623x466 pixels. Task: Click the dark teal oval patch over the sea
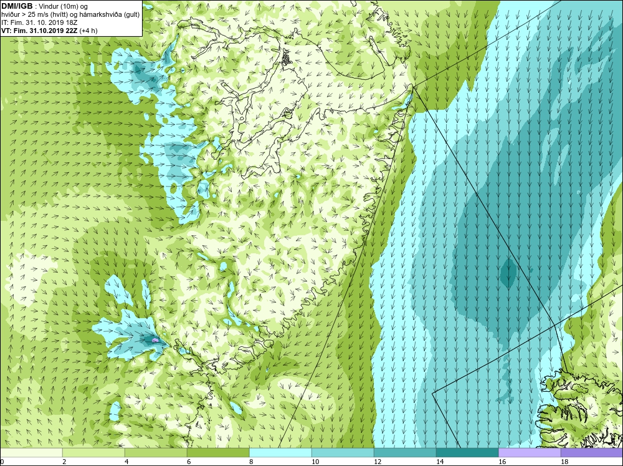click(x=508, y=273)
